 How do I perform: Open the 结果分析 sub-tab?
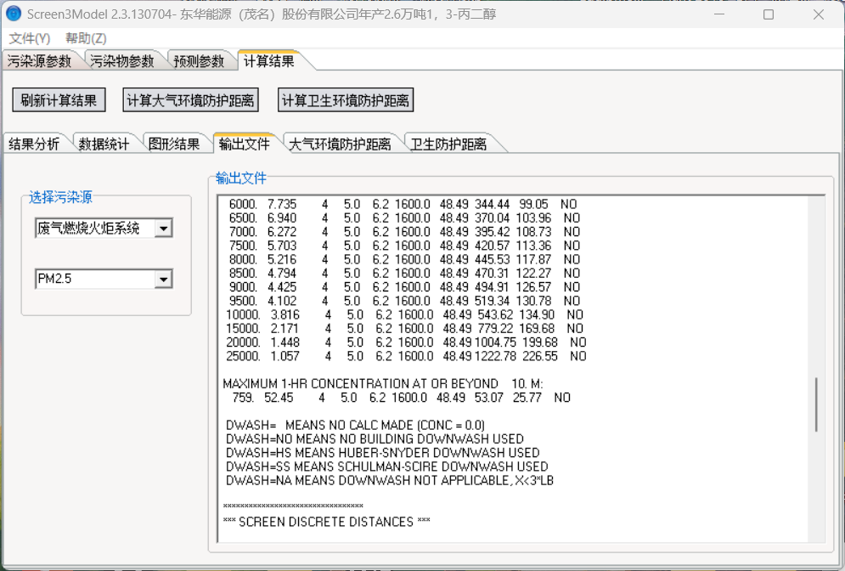pyautogui.click(x=34, y=144)
